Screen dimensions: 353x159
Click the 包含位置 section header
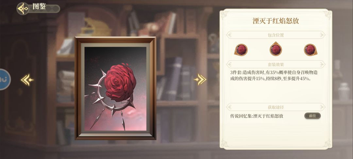click(276, 35)
